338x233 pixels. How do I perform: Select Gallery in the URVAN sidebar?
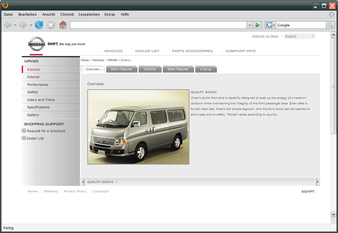pyautogui.click(x=51, y=115)
